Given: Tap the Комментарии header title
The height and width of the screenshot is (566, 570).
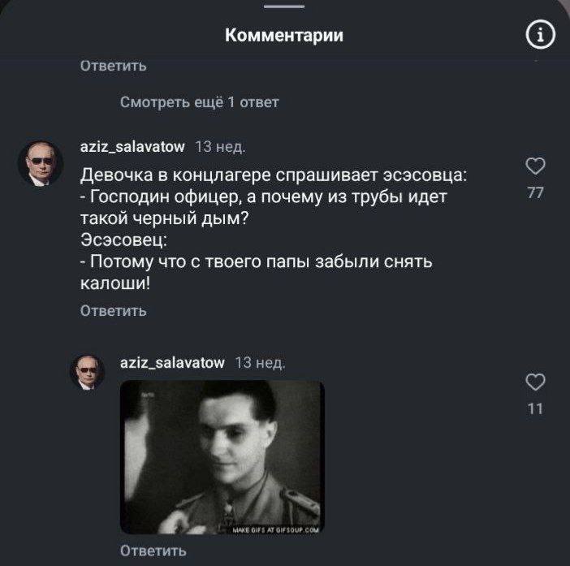Looking at the screenshot, I should (x=283, y=35).
